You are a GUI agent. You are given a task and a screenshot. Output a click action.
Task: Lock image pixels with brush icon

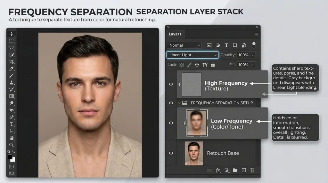[189, 65]
